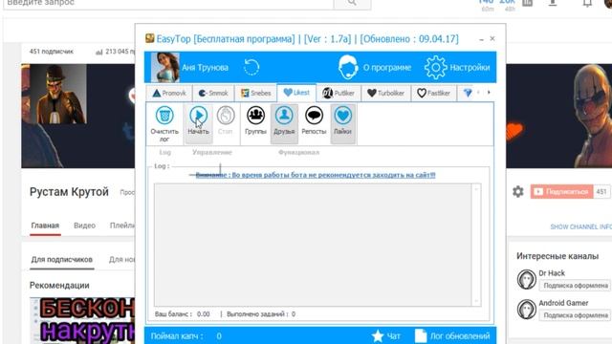Viewport: 612px width, 344px height.
Task: Select the Репосты function icon
Action: click(314, 120)
